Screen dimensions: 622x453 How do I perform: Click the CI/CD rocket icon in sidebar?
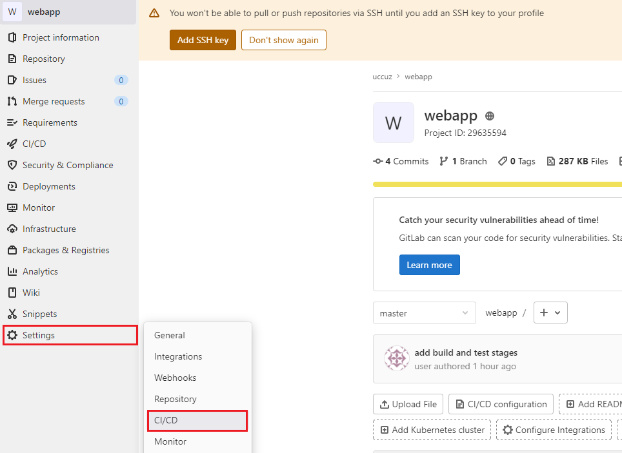[x=12, y=144]
